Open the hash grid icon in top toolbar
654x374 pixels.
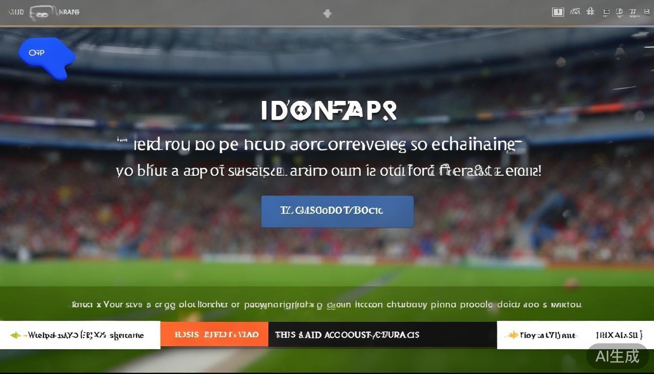coord(590,12)
